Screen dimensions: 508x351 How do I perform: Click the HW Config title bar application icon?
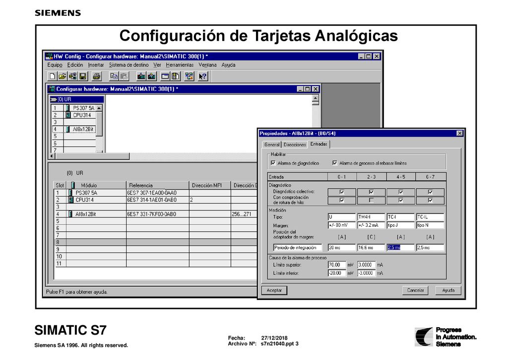pyautogui.click(x=49, y=56)
